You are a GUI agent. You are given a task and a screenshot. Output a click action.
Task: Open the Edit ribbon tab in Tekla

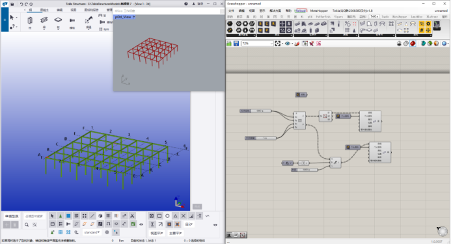[x=59, y=10]
